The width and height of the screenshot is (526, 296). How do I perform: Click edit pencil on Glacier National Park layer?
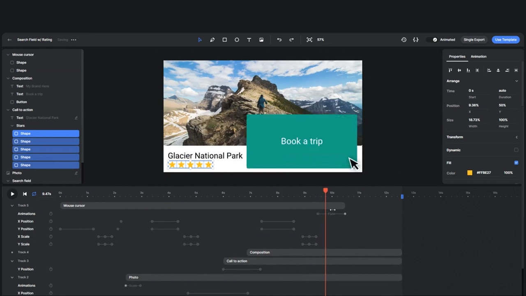coord(76,118)
